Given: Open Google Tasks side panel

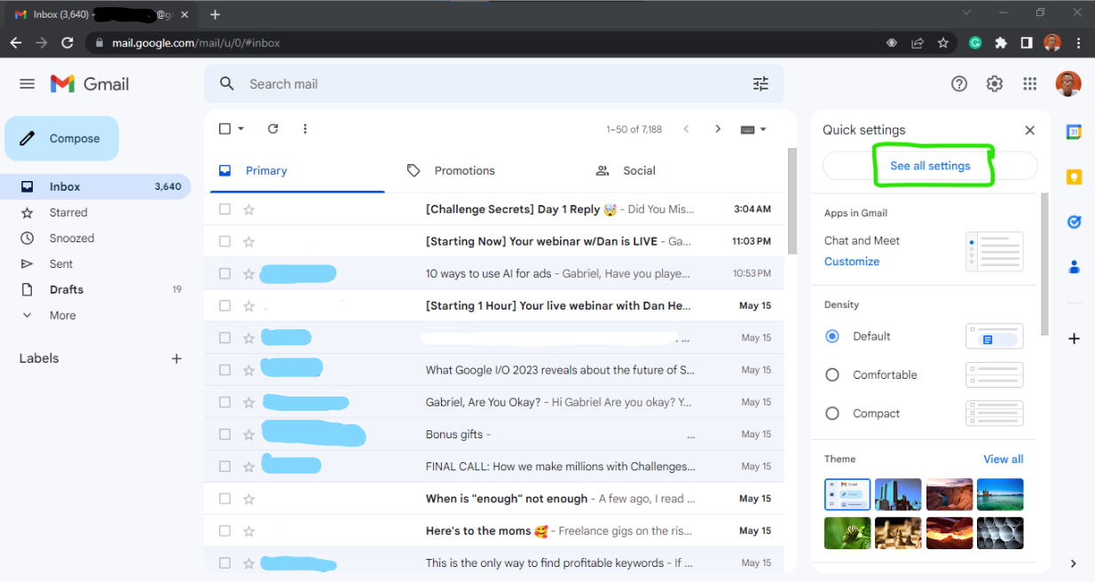Looking at the screenshot, I should point(1074,222).
